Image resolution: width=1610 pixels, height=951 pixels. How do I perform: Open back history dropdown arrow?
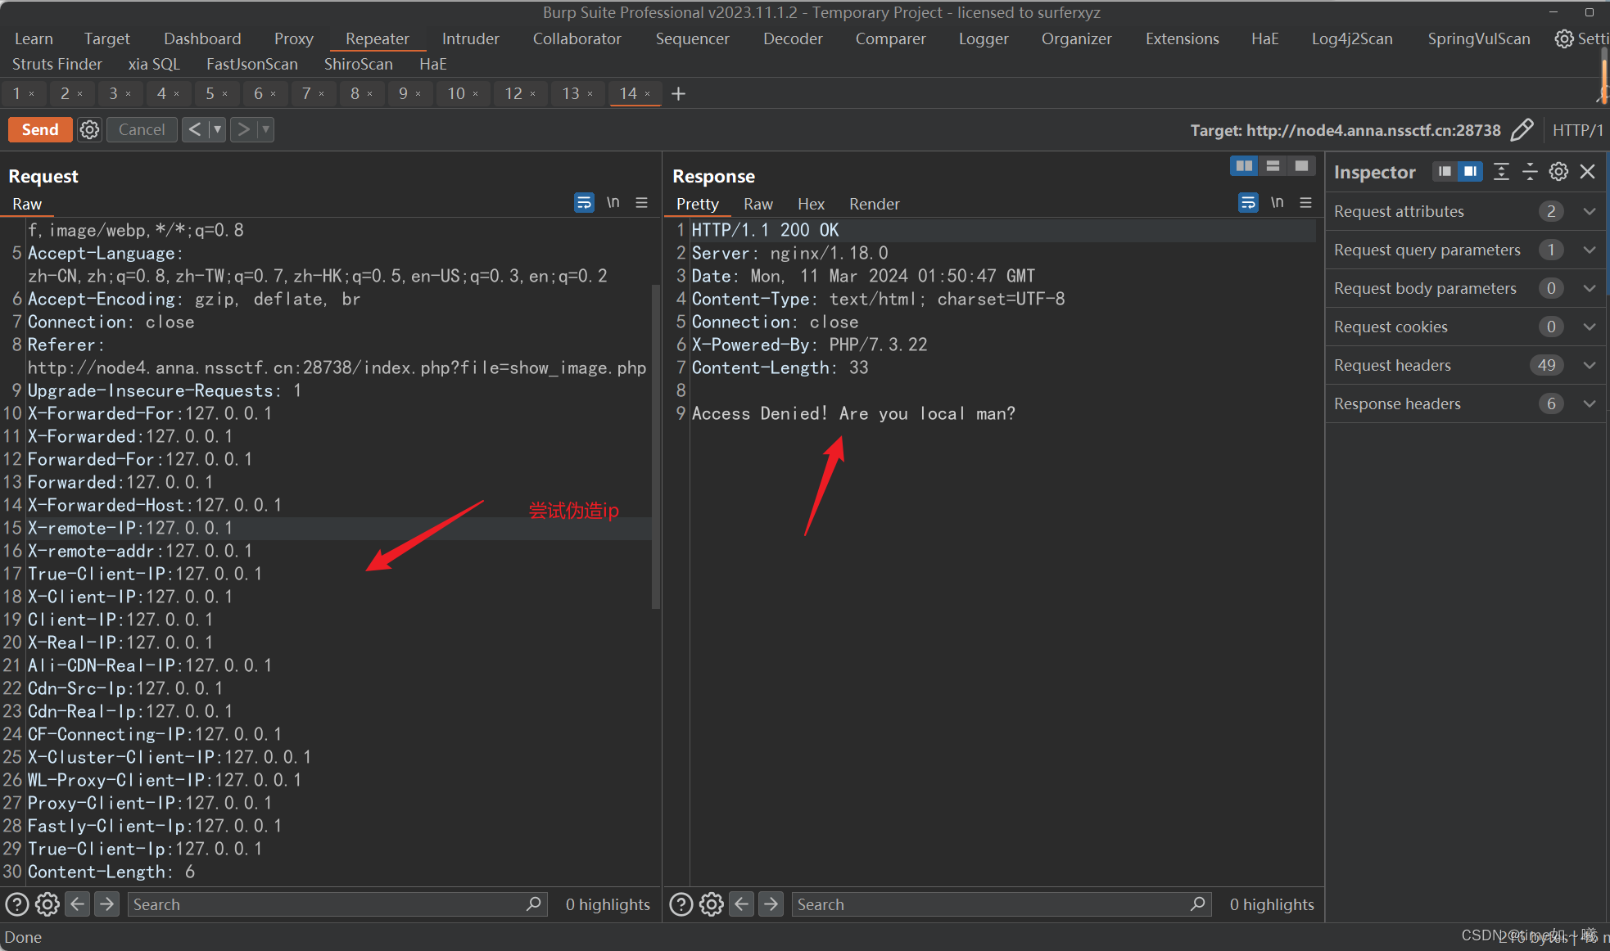[x=217, y=129]
